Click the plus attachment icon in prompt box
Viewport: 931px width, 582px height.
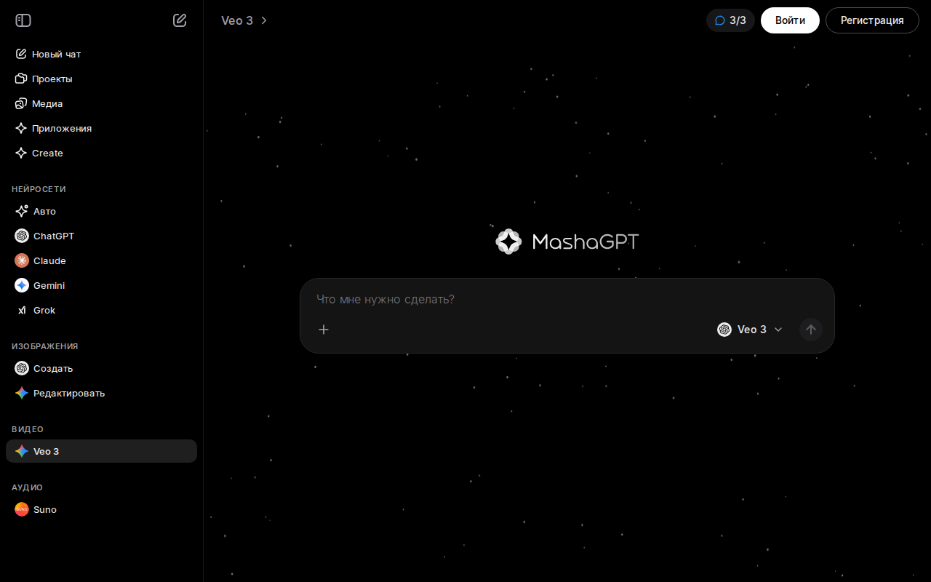324,330
